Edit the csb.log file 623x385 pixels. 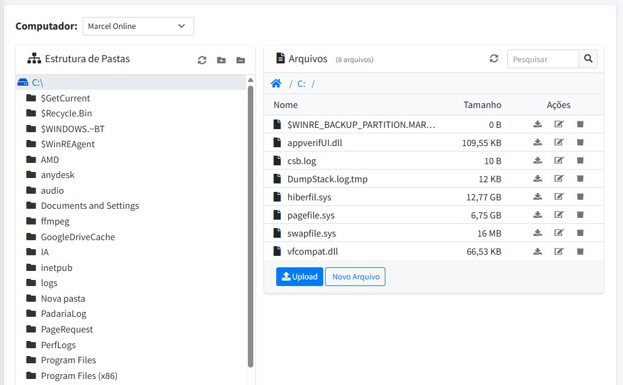pos(558,161)
